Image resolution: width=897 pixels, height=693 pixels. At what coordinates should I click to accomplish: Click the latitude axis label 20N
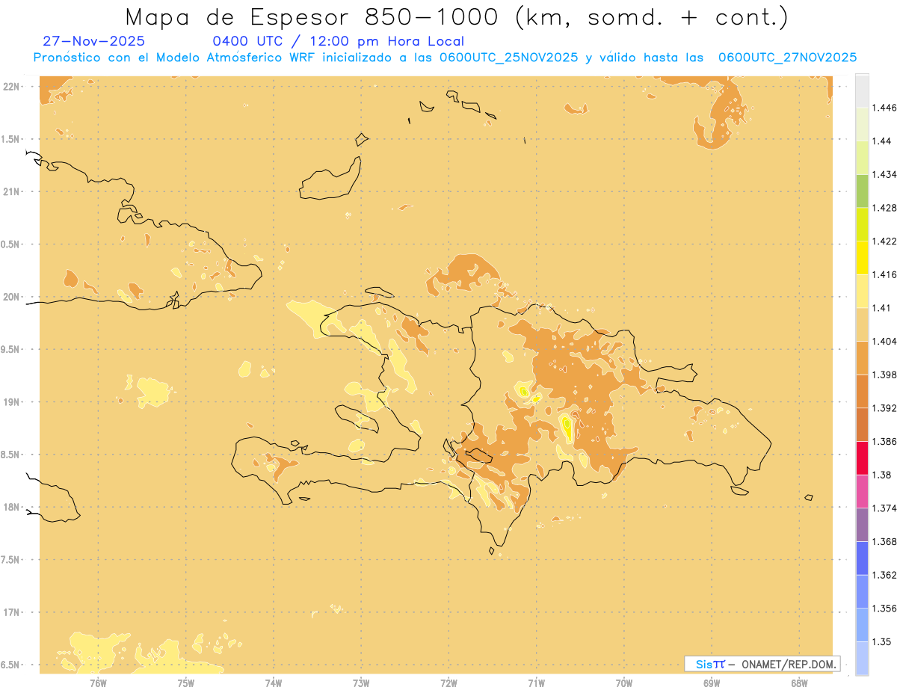tap(11, 297)
